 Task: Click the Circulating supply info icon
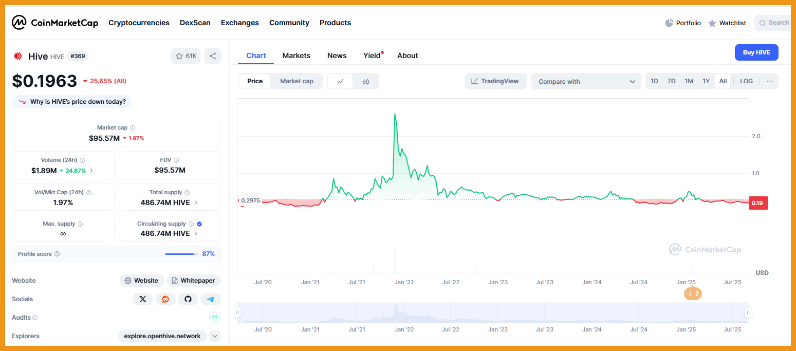[x=191, y=224]
